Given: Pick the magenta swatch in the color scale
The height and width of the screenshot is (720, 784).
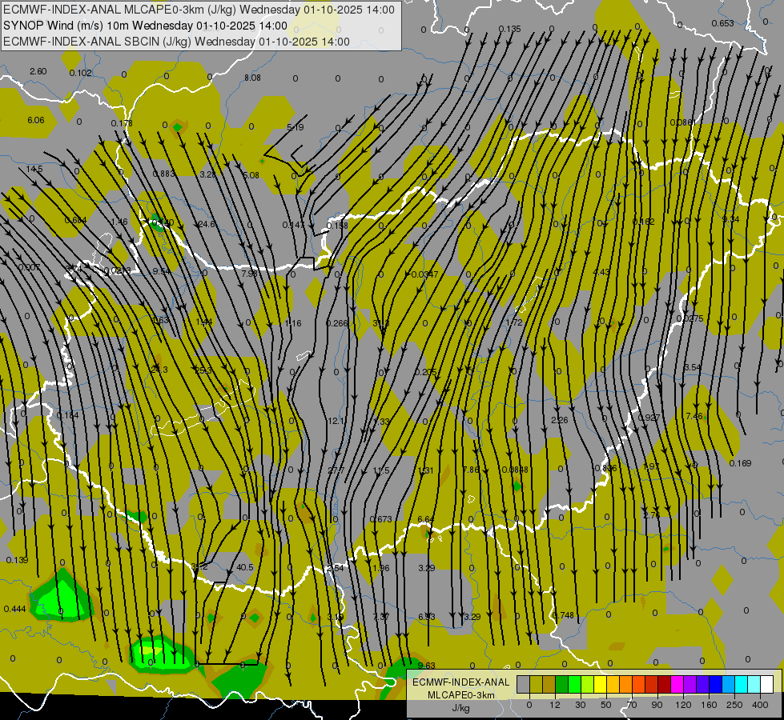Looking at the screenshot, I should click(x=677, y=684).
